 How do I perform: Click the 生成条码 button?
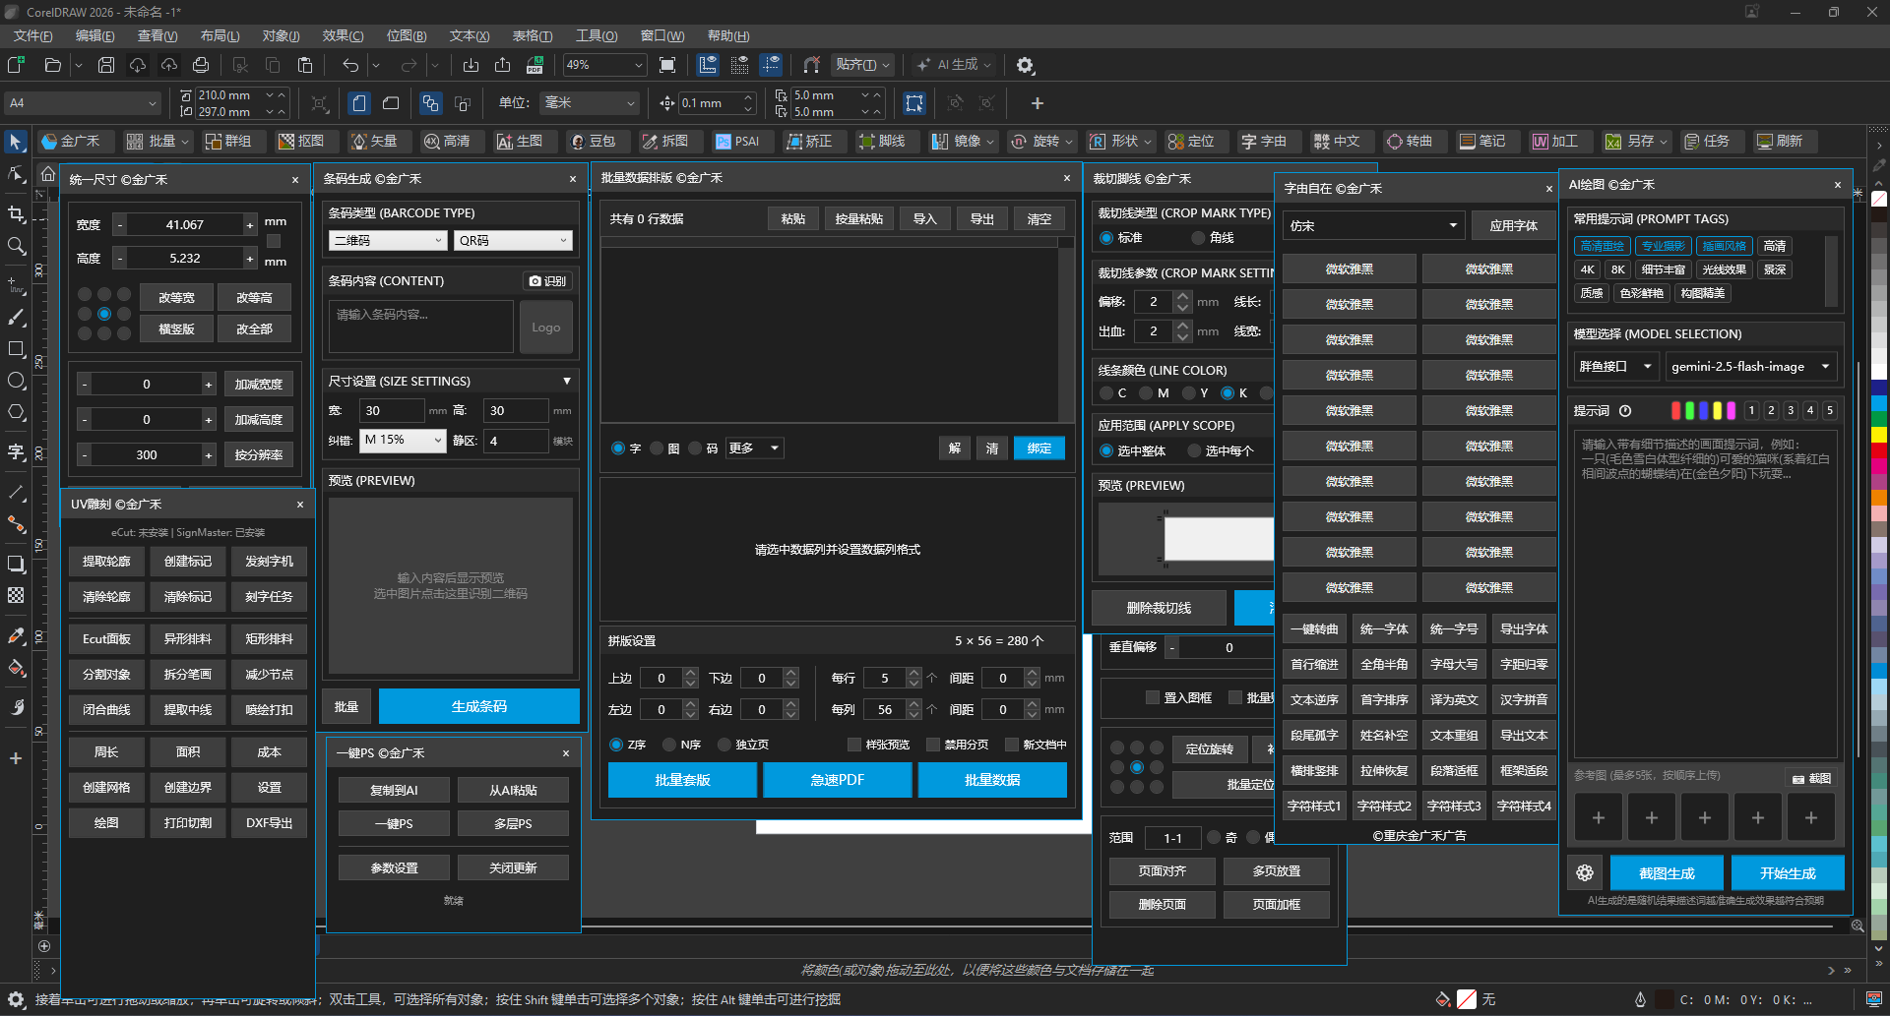pos(478,706)
